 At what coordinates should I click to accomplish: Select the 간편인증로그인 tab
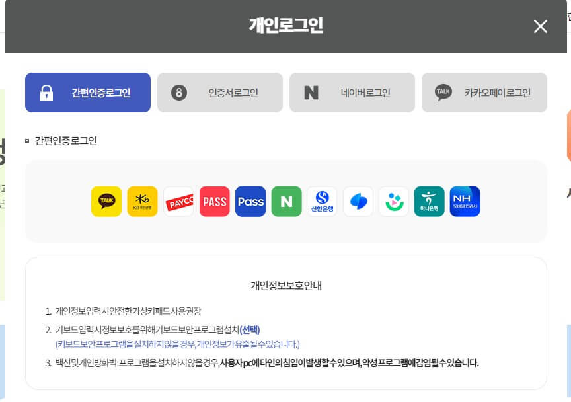pyautogui.click(x=87, y=93)
